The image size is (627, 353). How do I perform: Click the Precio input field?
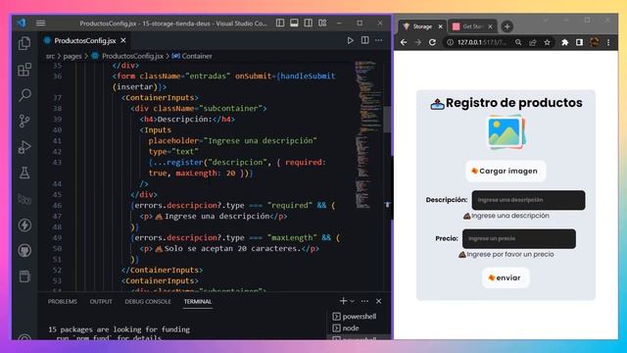(519, 238)
